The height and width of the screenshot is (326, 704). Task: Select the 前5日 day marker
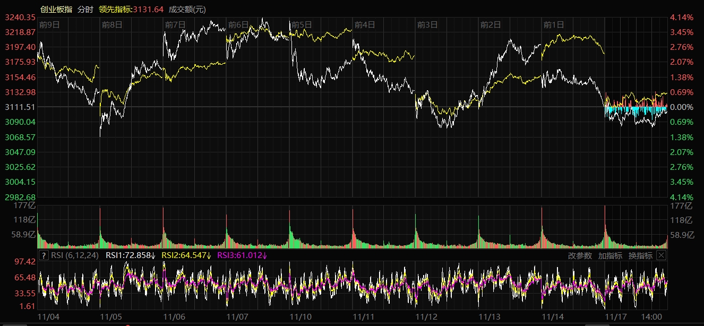pos(302,24)
